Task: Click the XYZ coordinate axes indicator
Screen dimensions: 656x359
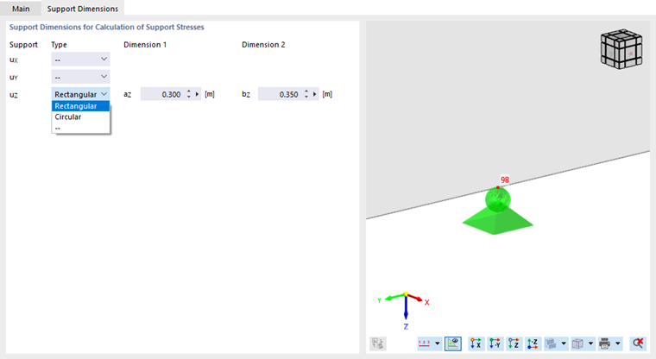Action: coord(405,311)
